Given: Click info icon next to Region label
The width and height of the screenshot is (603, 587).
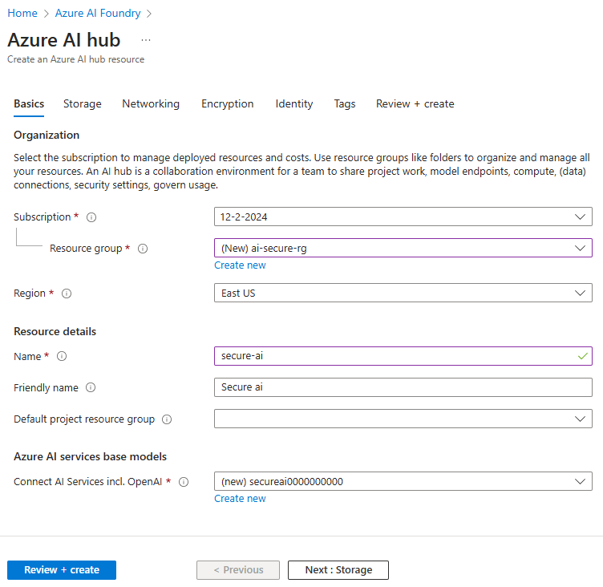Looking at the screenshot, I should (x=67, y=293).
